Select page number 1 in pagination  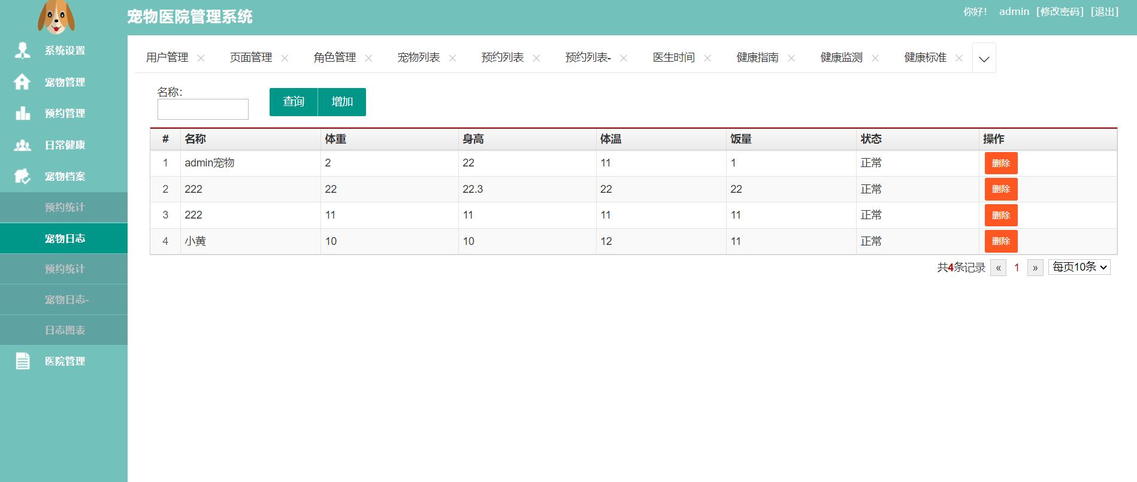[1017, 268]
